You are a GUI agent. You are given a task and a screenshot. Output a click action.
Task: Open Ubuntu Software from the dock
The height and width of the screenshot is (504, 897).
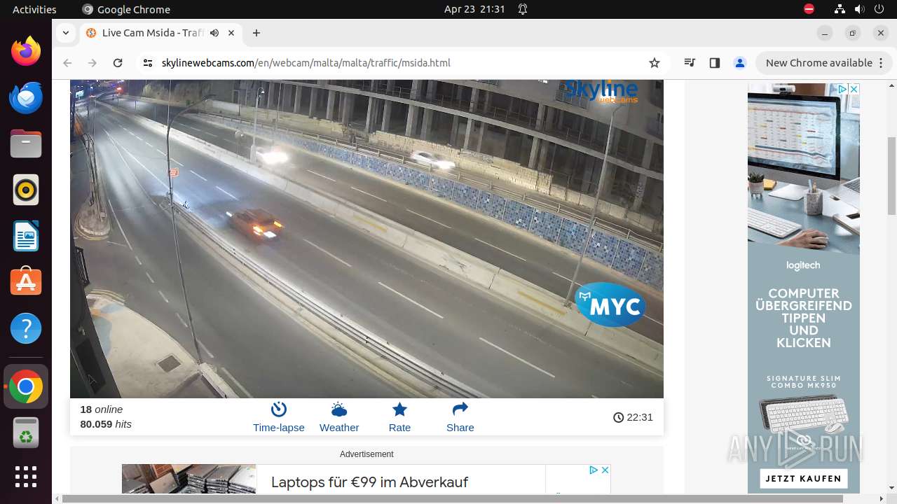[26, 282]
